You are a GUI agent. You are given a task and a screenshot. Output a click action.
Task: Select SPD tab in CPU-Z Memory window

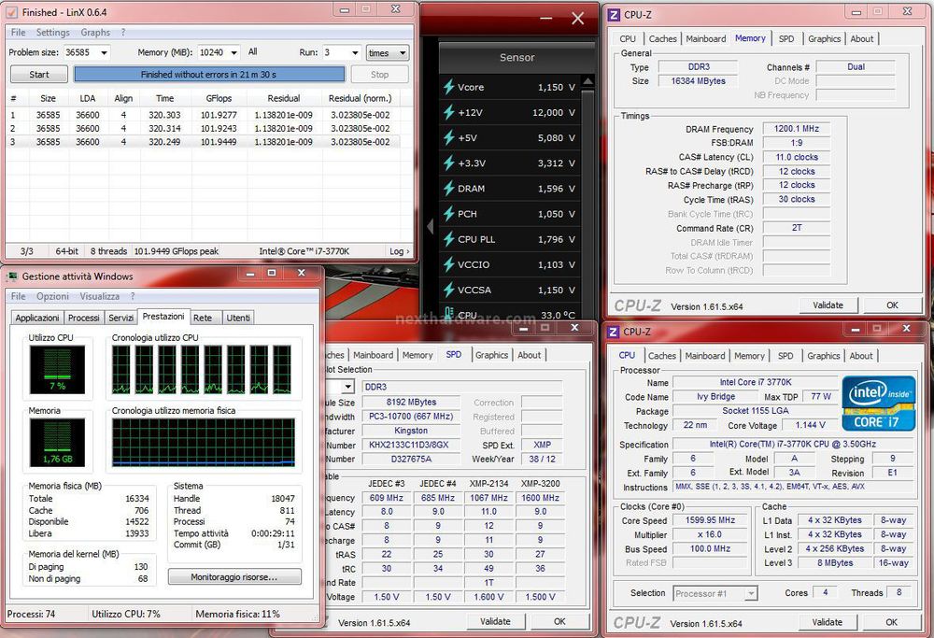786,38
